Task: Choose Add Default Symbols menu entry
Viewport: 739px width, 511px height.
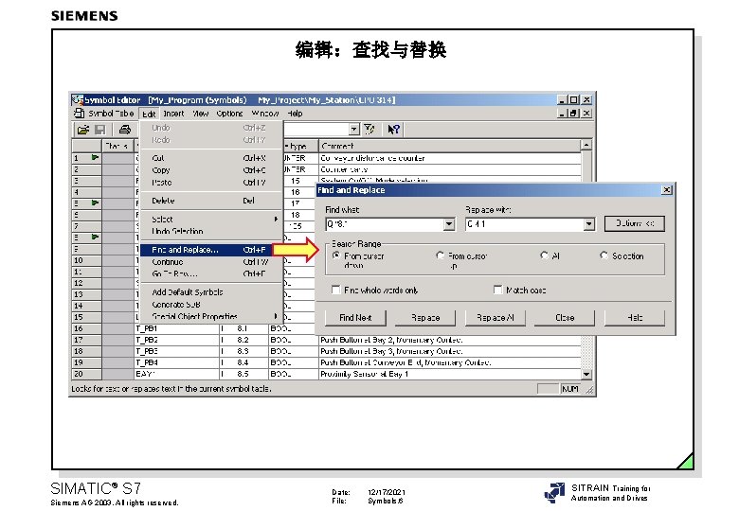Action: pos(211,292)
